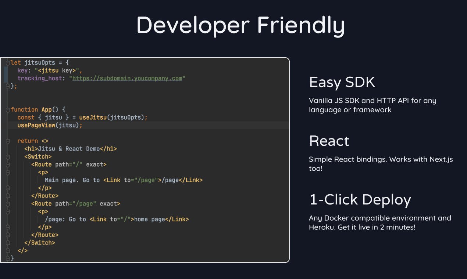Click the 'Developer Friendly' heading
This screenshot has height=279, width=467.
(x=240, y=25)
